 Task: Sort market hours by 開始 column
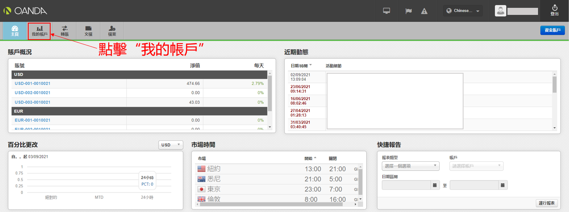[310, 158]
